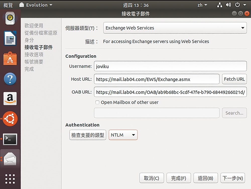Click Username field containing joviku
251x189 pixels.
coord(170,66)
